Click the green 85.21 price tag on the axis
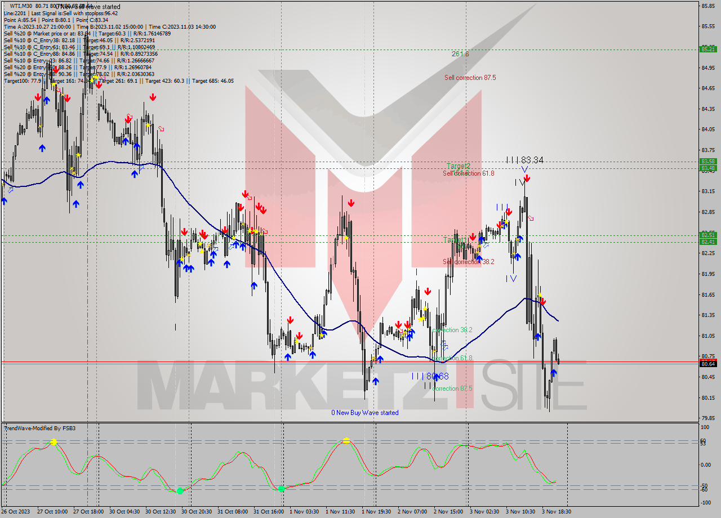 (708, 50)
